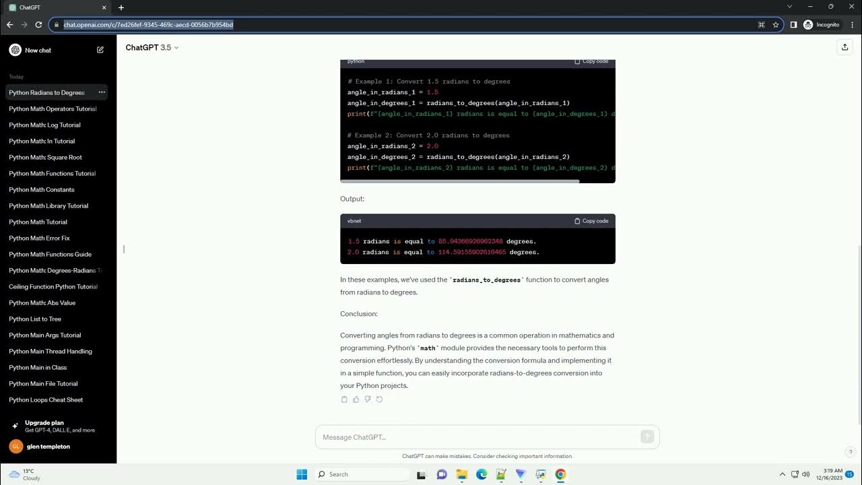Expand the ChatGPT 3.5 model dropdown
Image resolution: width=862 pixels, height=485 pixels.
click(x=152, y=47)
